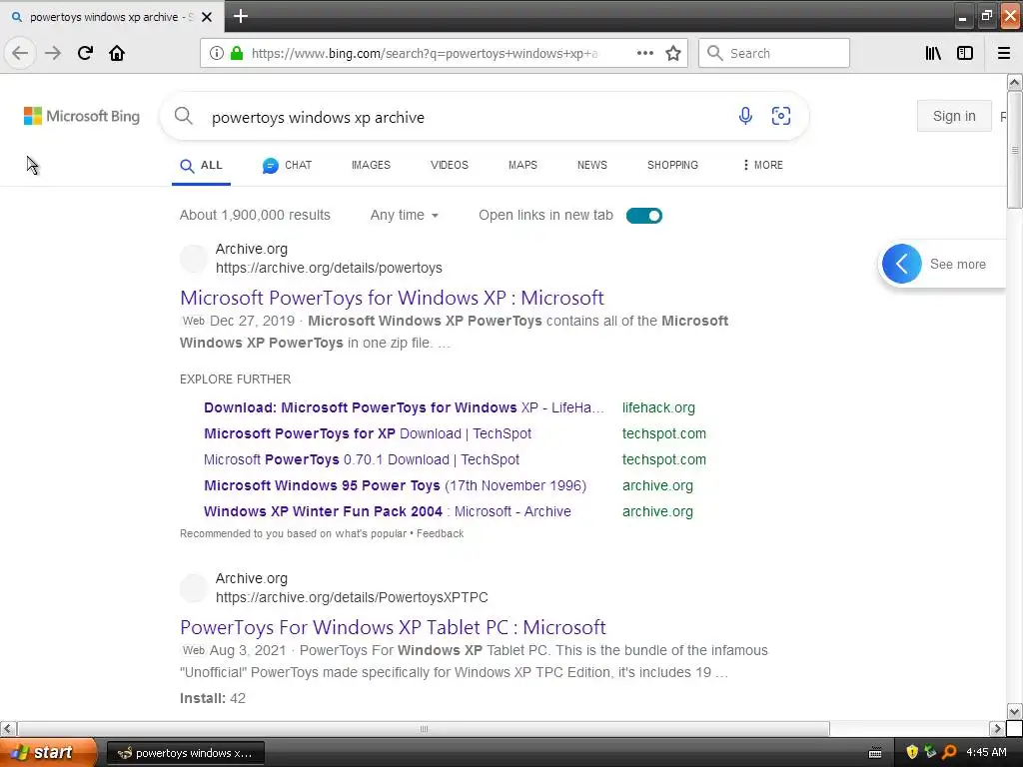Click the browser address bar URL
Screen dimensions: 1023x767
click(424, 54)
